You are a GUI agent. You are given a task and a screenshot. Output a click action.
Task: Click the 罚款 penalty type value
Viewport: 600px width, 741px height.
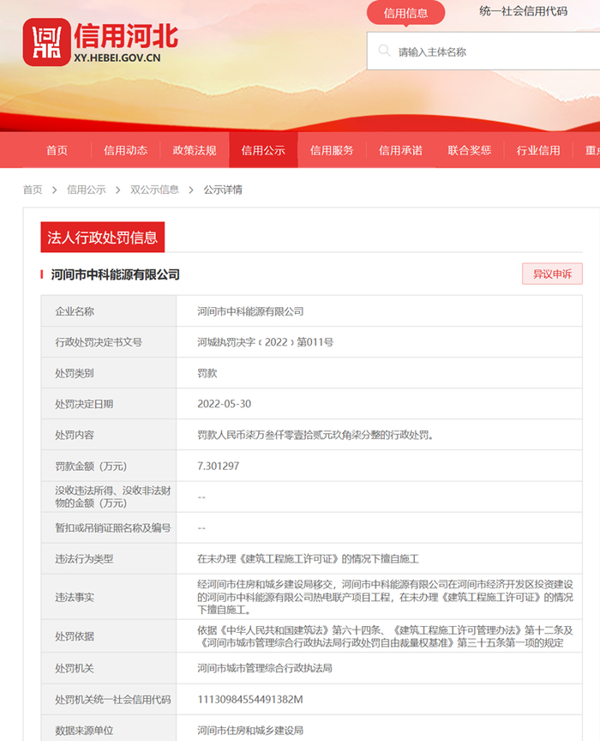coord(207,373)
